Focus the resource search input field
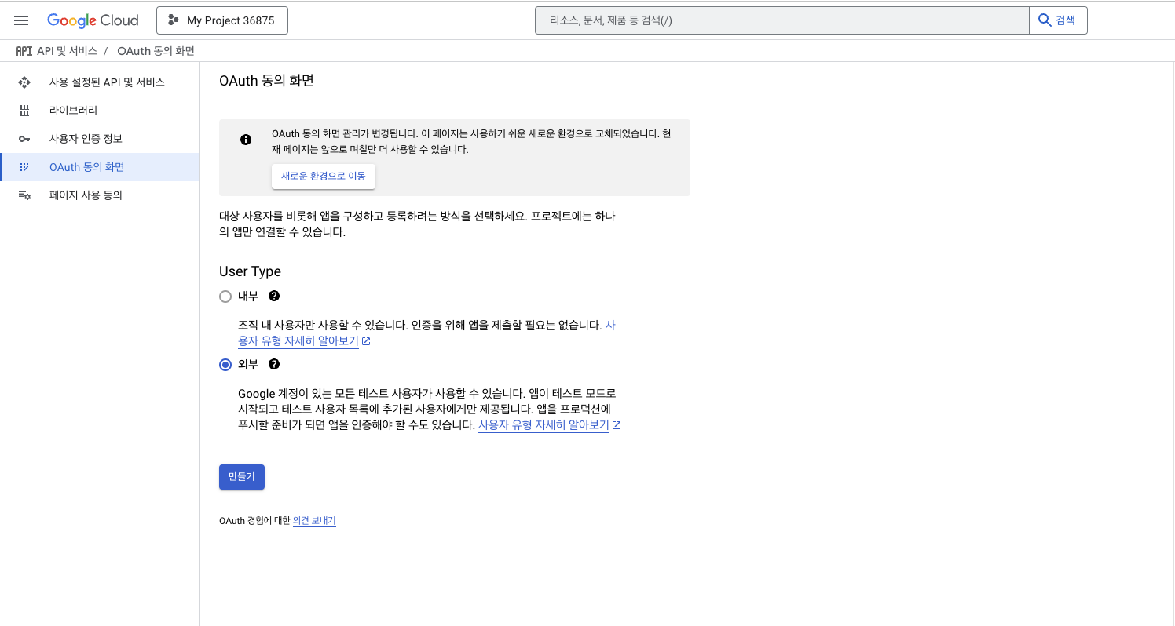 [x=782, y=20]
